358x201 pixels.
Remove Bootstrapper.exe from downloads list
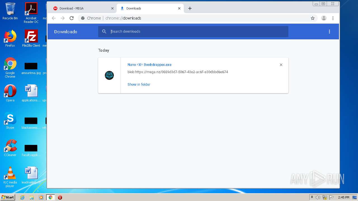281,65
